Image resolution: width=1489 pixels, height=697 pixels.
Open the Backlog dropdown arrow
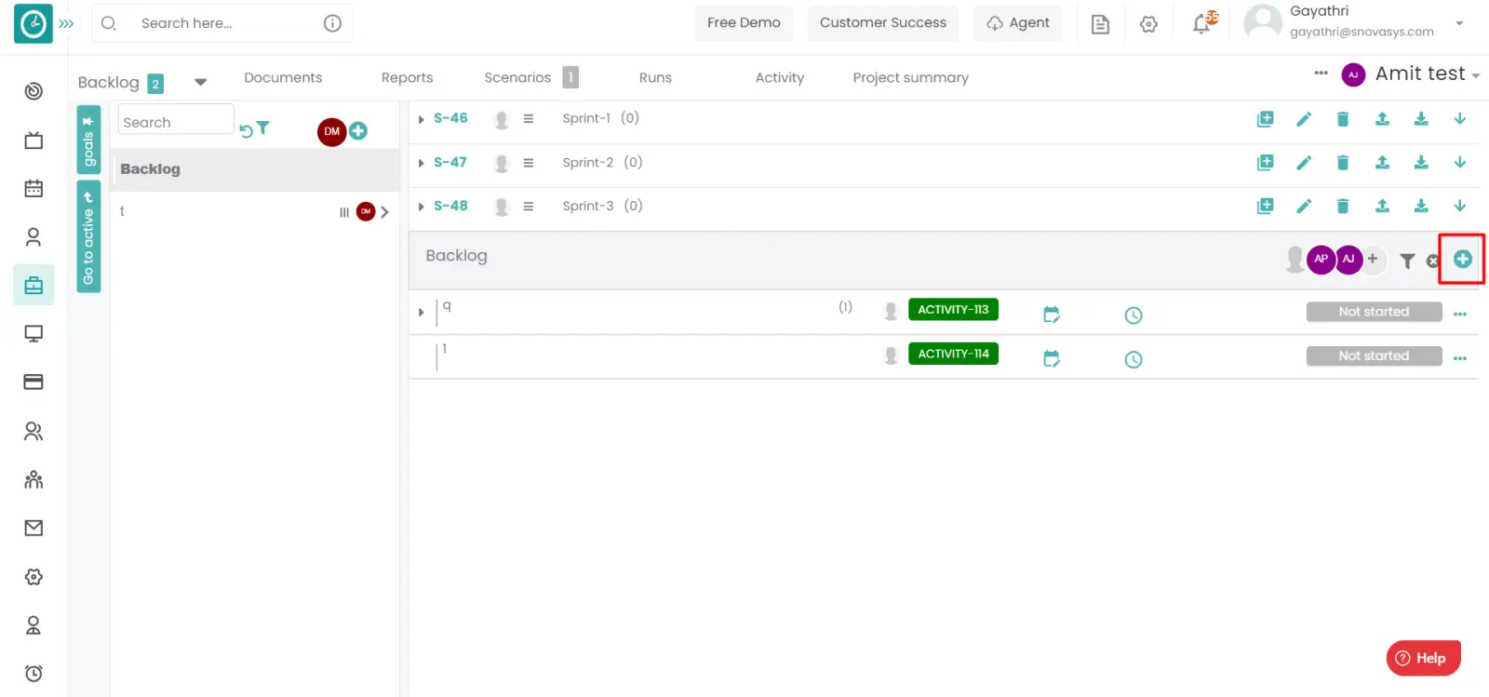point(200,82)
